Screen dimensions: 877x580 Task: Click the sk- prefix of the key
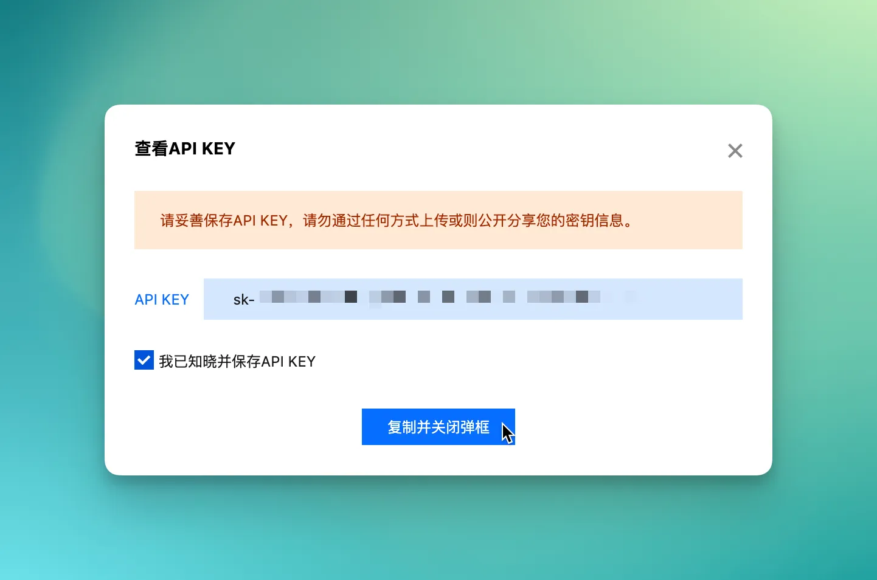click(x=243, y=299)
